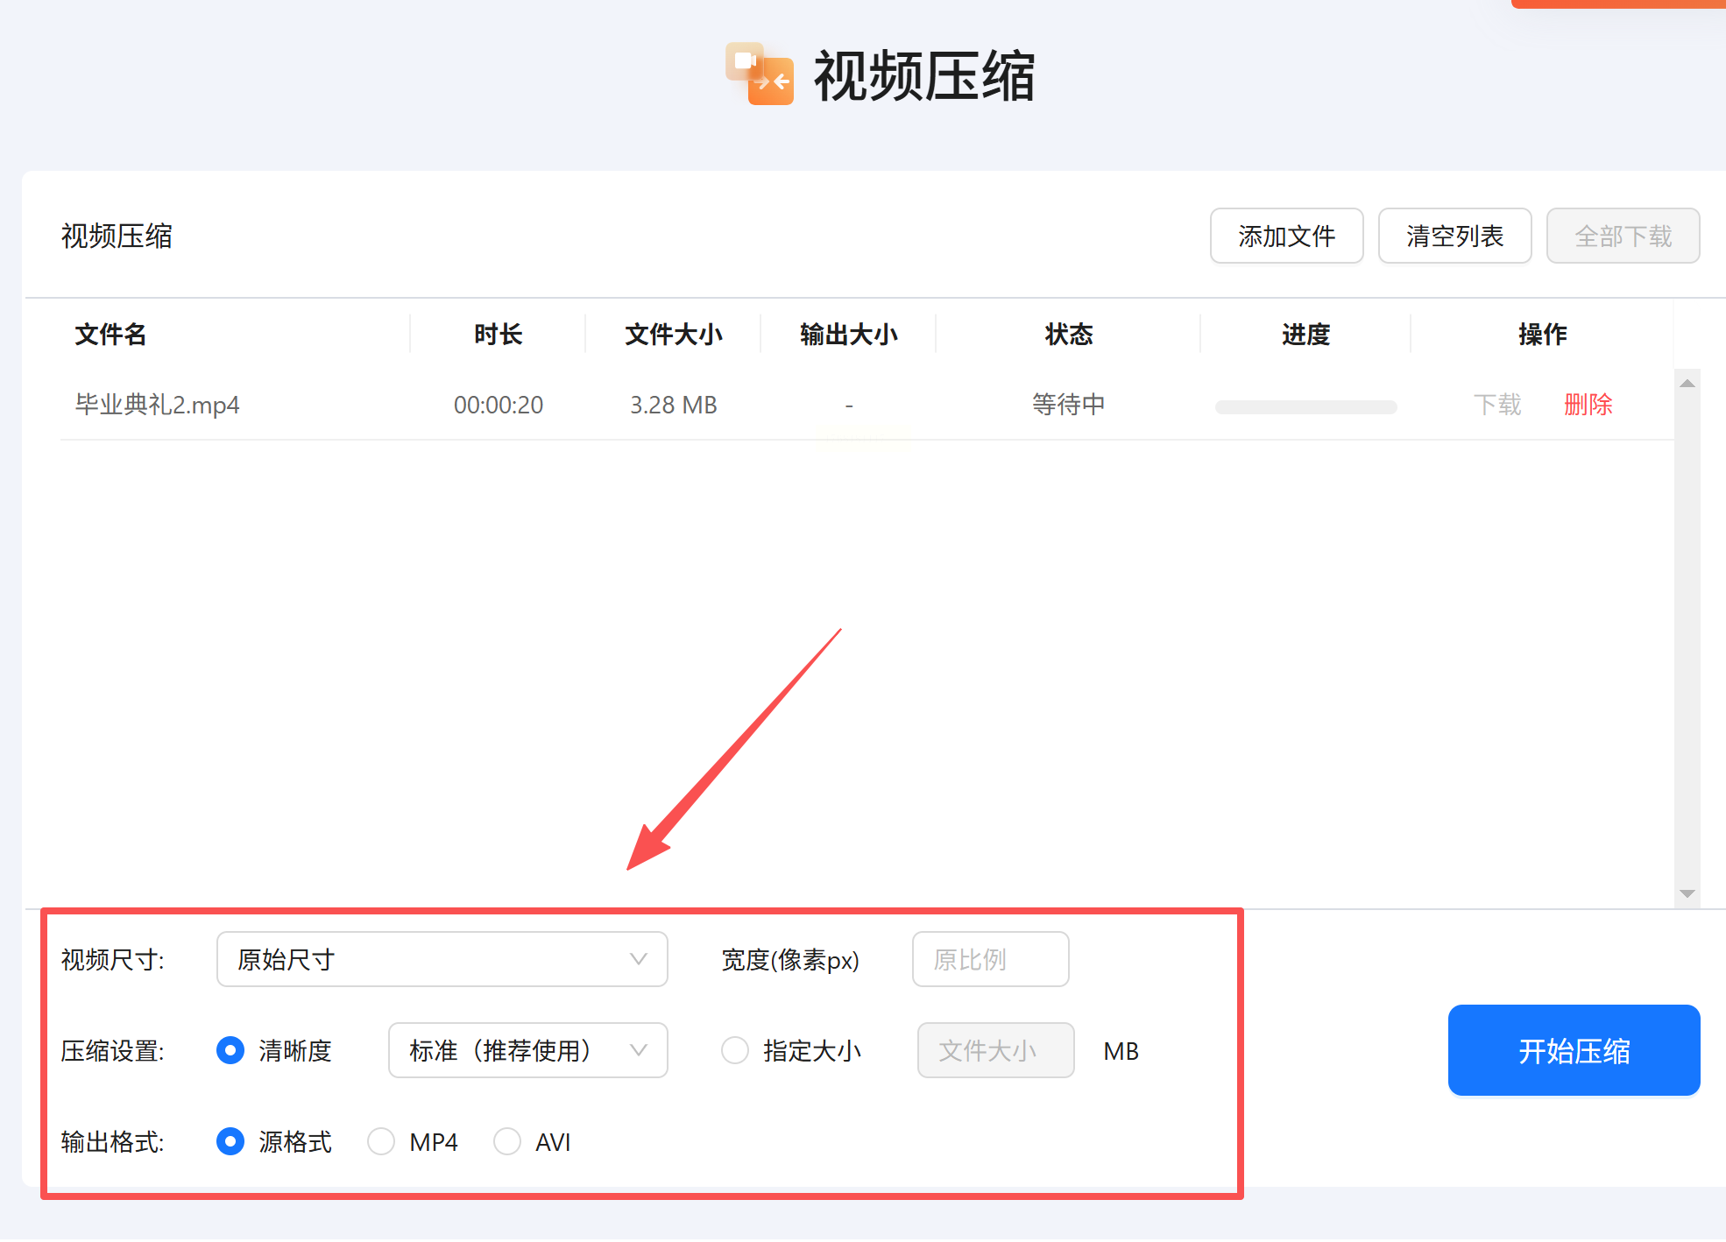The width and height of the screenshot is (1726, 1242).
Task: Click the progress bar for 毕业典礼2.mp4
Action: click(1305, 407)
